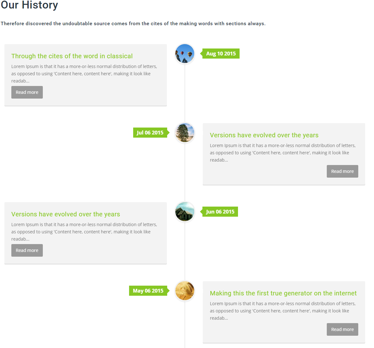Click Read more in the May 06 2015 card
Image resolution: width=374 pixels, height=348 pixels.
(x=342, y=329)
